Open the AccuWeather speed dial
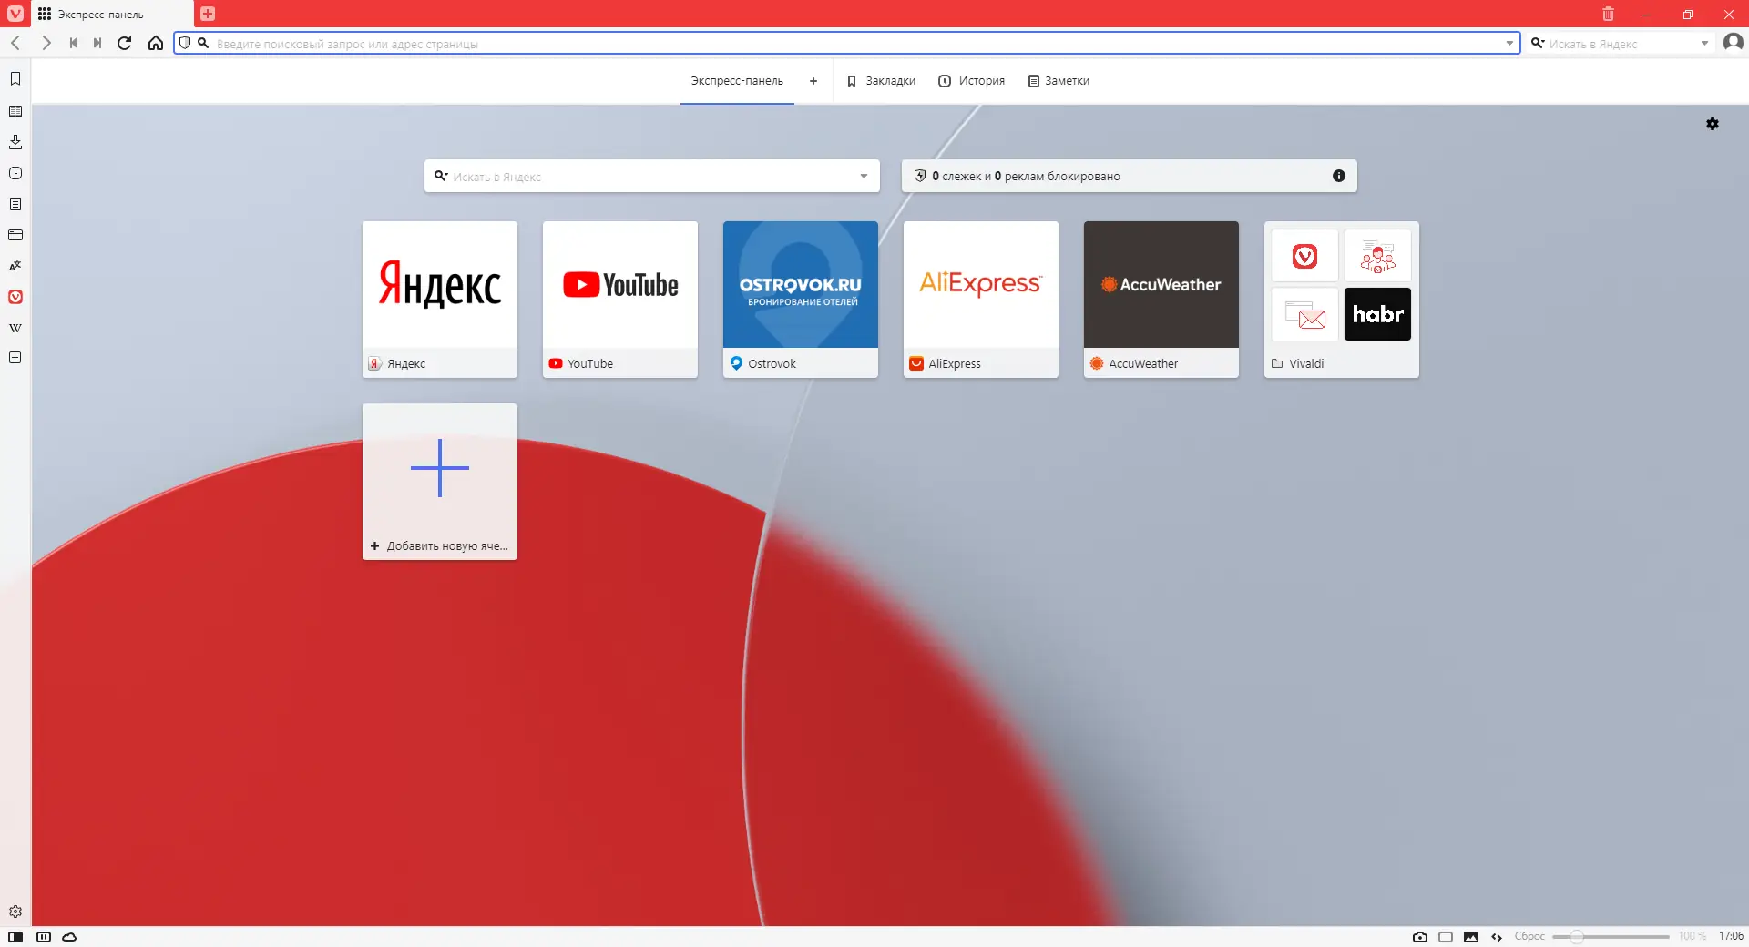 click(x=1161, y=300)
